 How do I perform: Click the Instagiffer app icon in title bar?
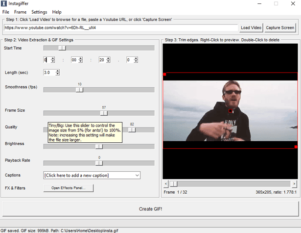tap(3, 3)
